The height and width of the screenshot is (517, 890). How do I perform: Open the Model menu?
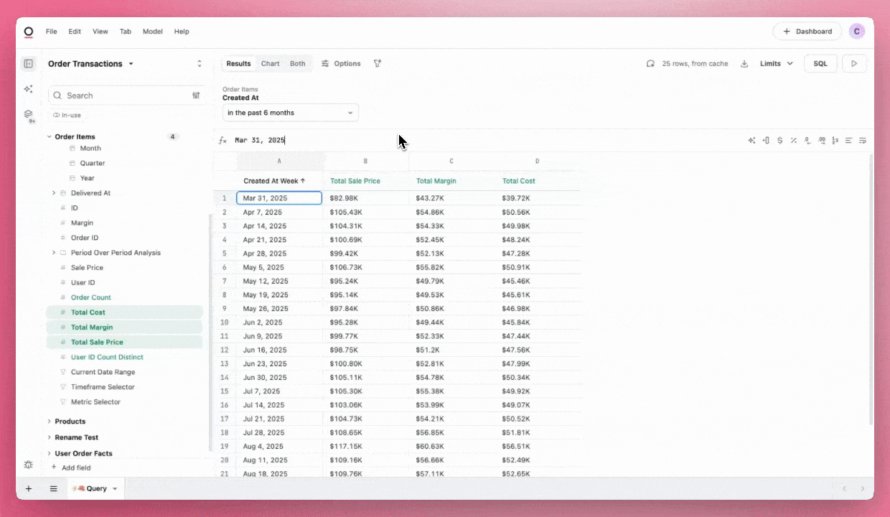tap(152, 32)
